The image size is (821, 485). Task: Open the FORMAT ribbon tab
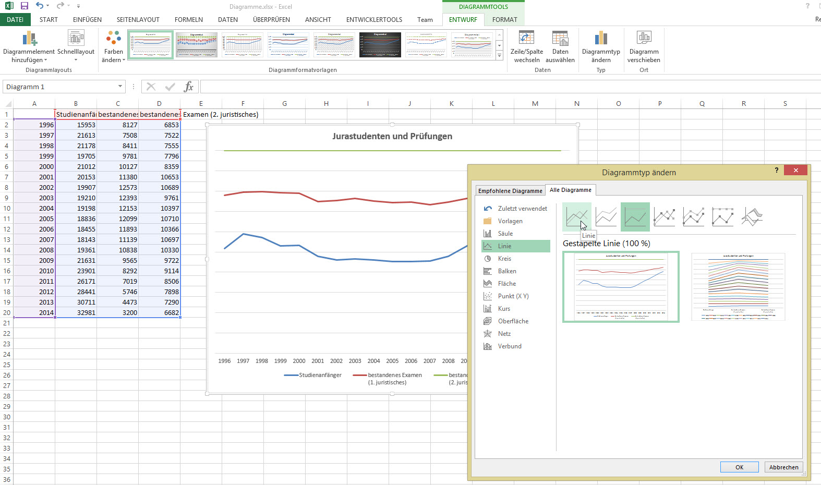[504, 20]
